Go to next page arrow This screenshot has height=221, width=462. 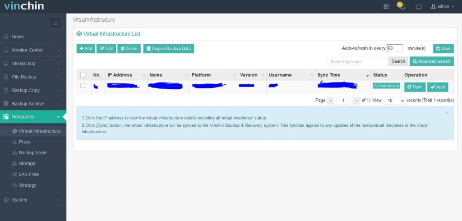pos(356,101)
